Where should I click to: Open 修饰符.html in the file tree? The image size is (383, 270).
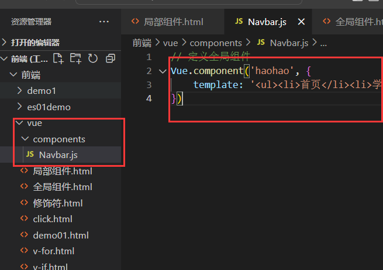tap(57, 203)
